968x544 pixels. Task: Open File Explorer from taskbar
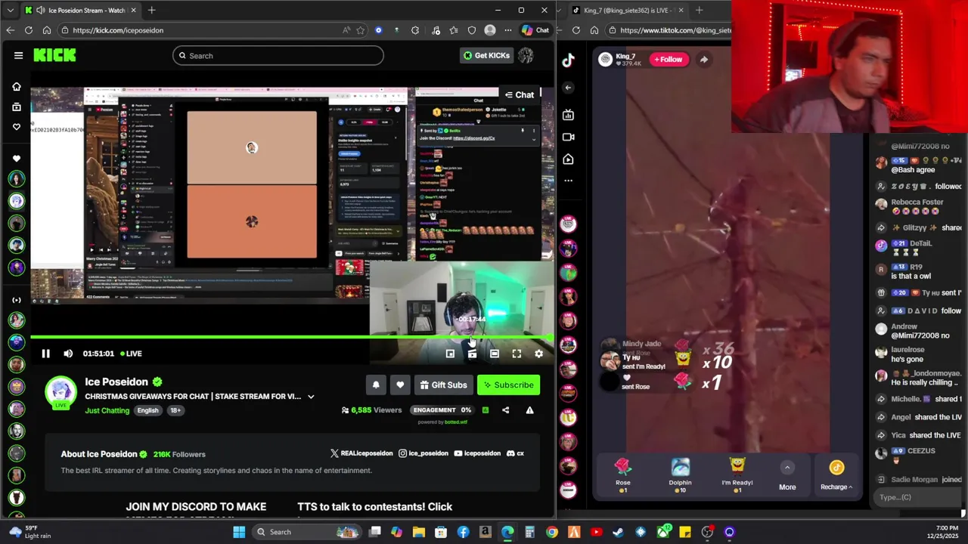coord(418,532)
